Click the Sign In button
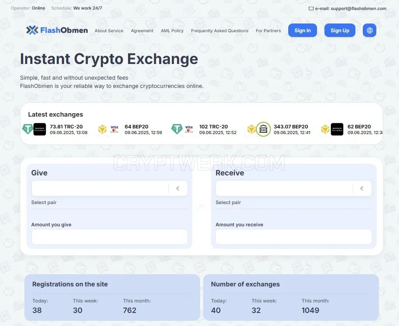 point(303,30)
